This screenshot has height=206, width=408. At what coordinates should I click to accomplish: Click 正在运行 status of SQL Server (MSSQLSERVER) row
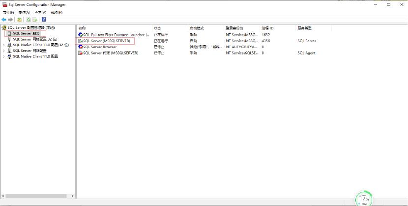pyautogui.click(x=161, y=41)
